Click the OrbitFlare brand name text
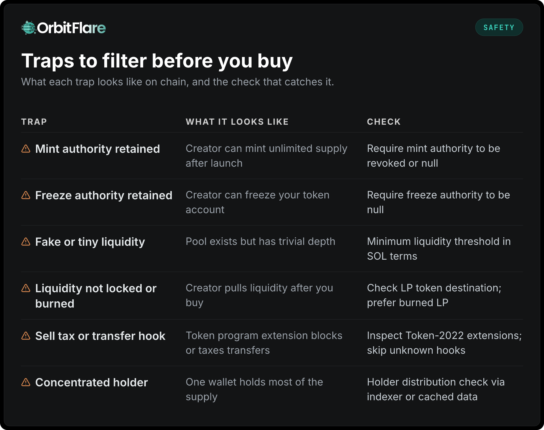The height and width of the screenshot is (430, 544). pyautogui.click(x=71, y=28)
